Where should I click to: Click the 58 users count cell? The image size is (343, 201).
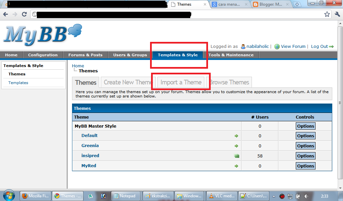pos(260,156)
